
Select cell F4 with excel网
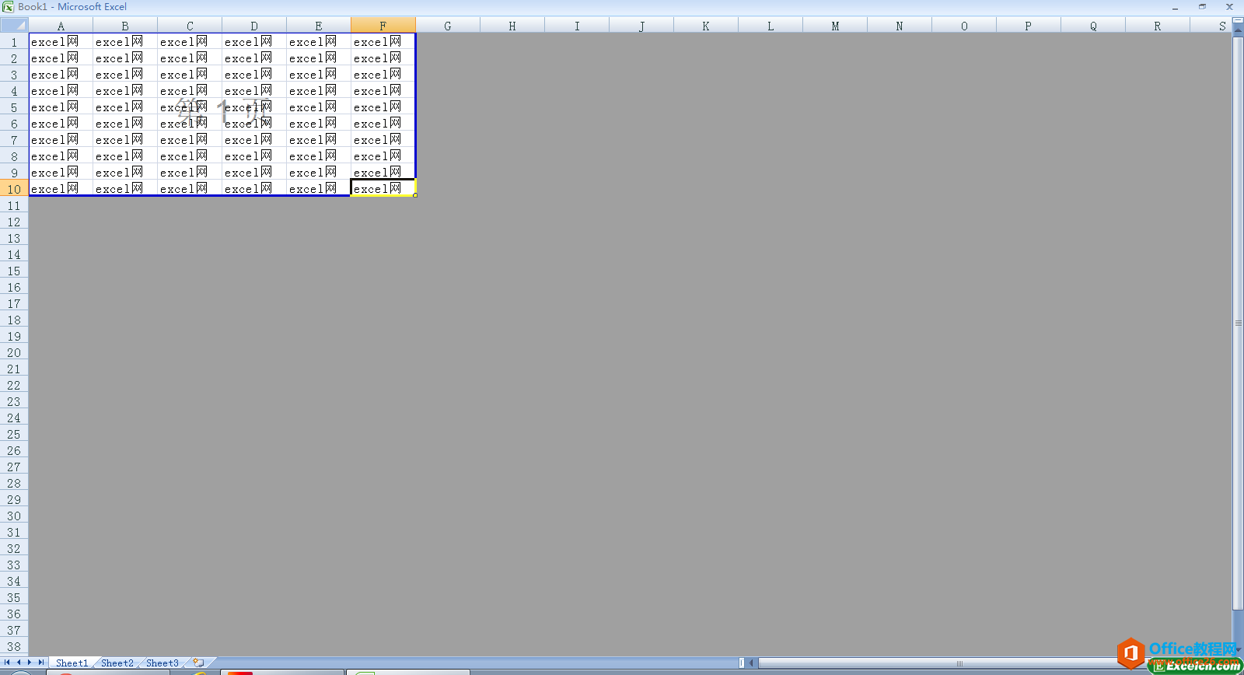(x=383, y=91)
